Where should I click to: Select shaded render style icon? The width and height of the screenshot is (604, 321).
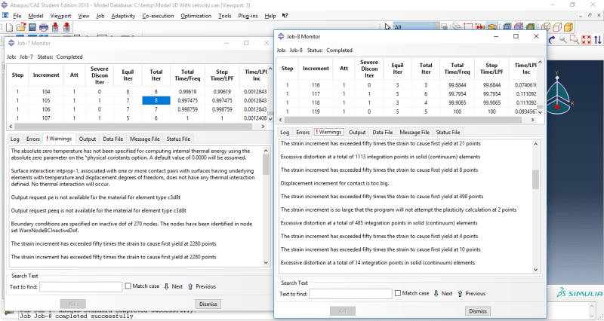(569, 27)
